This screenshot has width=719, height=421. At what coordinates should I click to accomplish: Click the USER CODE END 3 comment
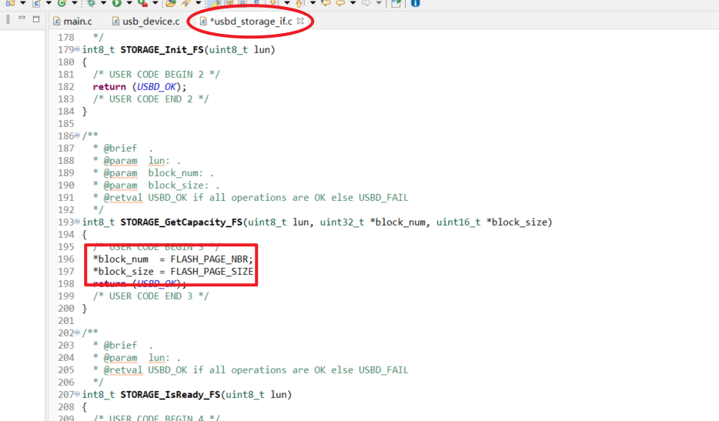pyautogui.click(x=151, y=296)
